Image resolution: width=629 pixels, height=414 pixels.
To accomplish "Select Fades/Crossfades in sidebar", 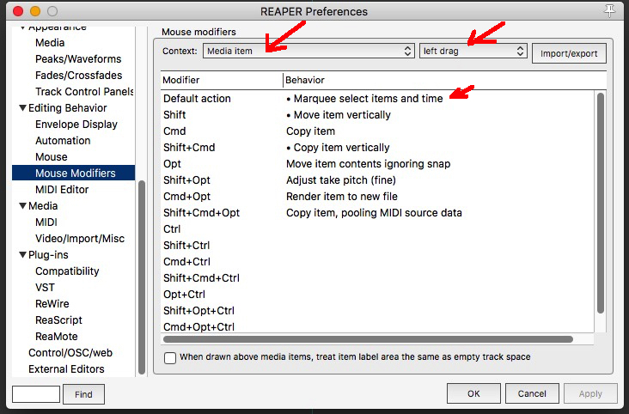I will [x=79, y=76].
